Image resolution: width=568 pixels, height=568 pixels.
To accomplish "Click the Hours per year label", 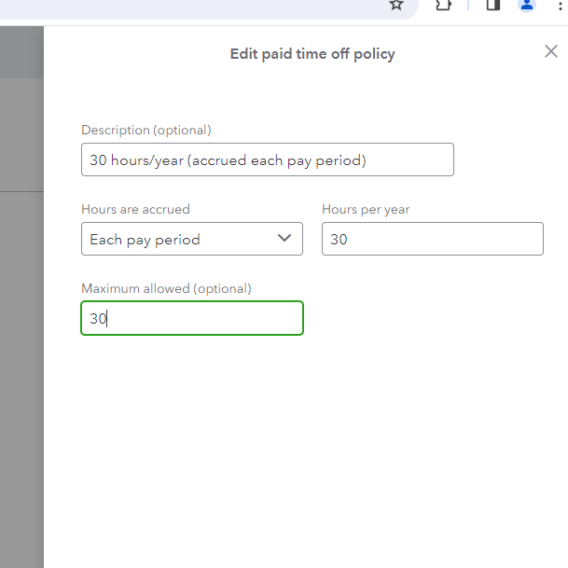I will (366, 209).
